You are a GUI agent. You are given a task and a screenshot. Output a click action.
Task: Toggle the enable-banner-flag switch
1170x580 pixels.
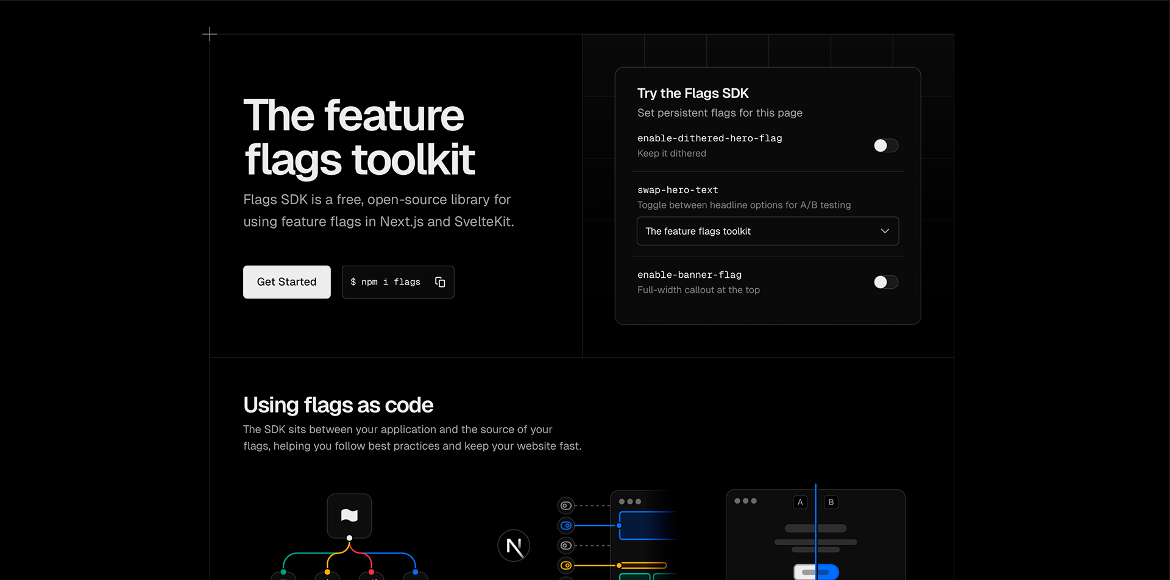pyautogui.click(x=885, y=281)
